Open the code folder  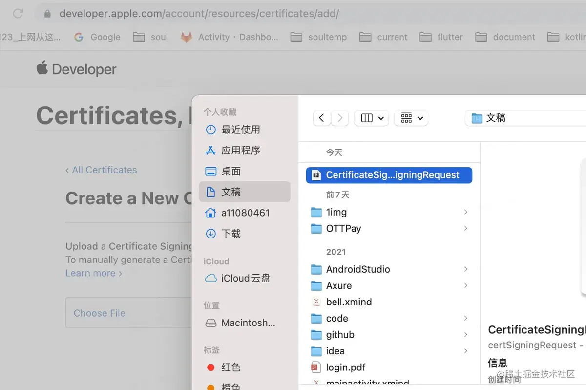coord(389,318)
